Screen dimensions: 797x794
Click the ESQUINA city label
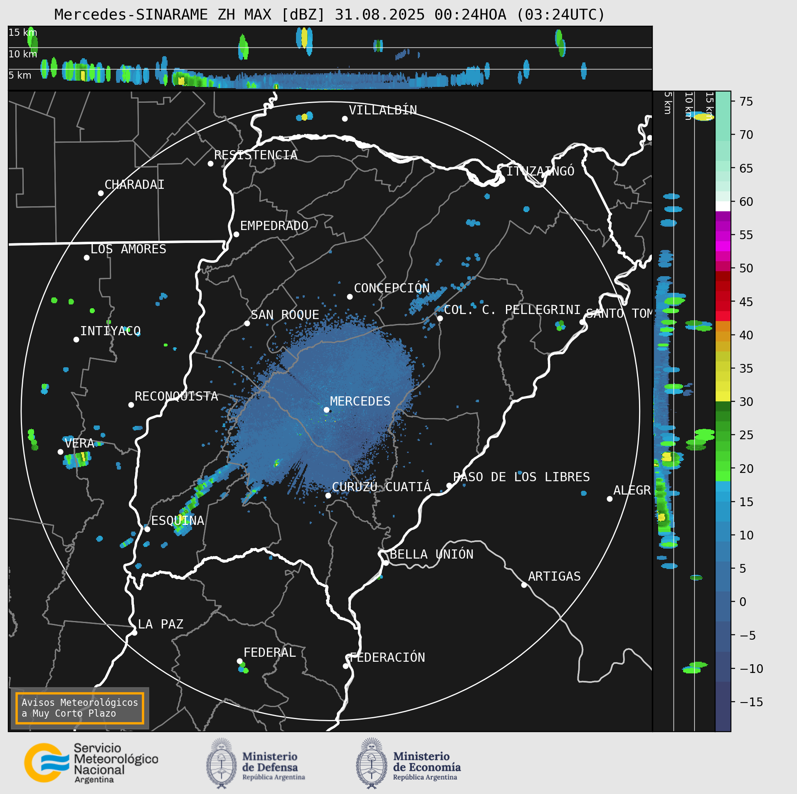(x=178, y=521)
